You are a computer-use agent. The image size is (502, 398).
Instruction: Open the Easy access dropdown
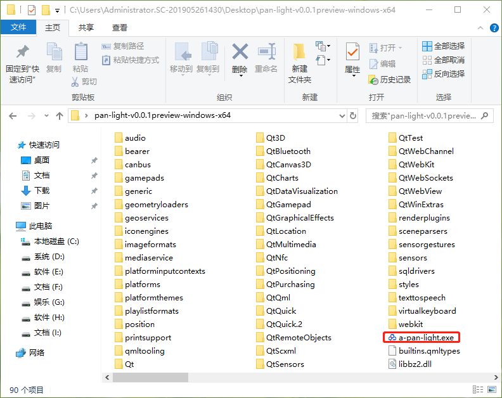coord(323,60)
